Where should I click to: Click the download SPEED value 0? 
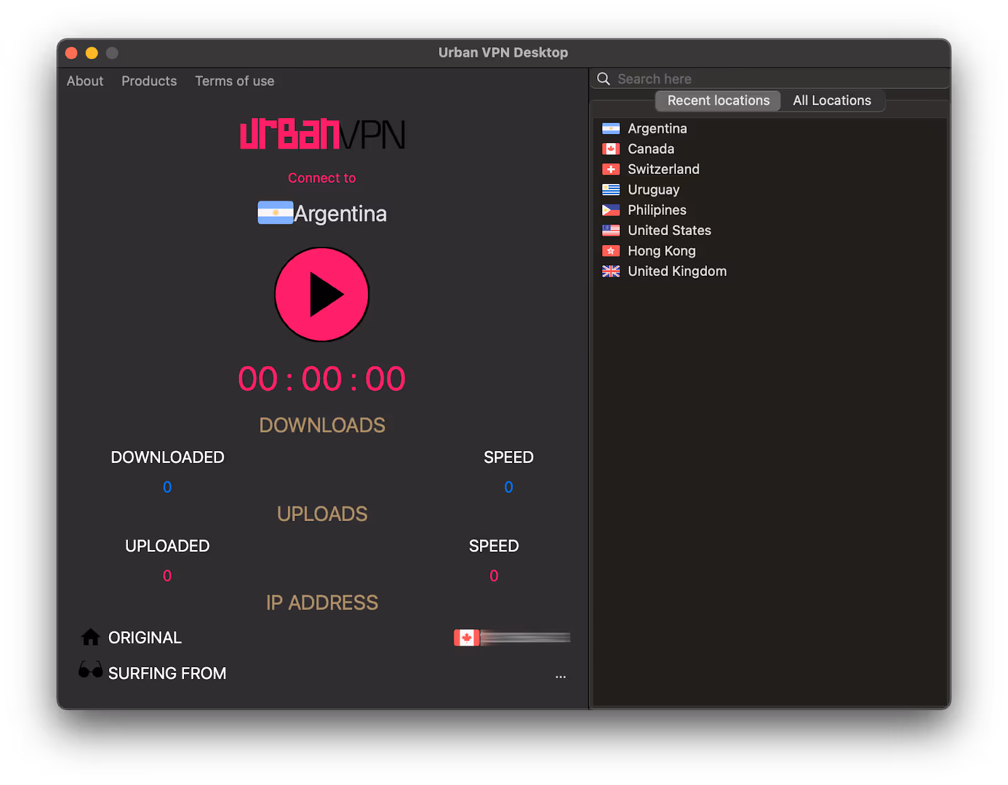tap(508, 487)
